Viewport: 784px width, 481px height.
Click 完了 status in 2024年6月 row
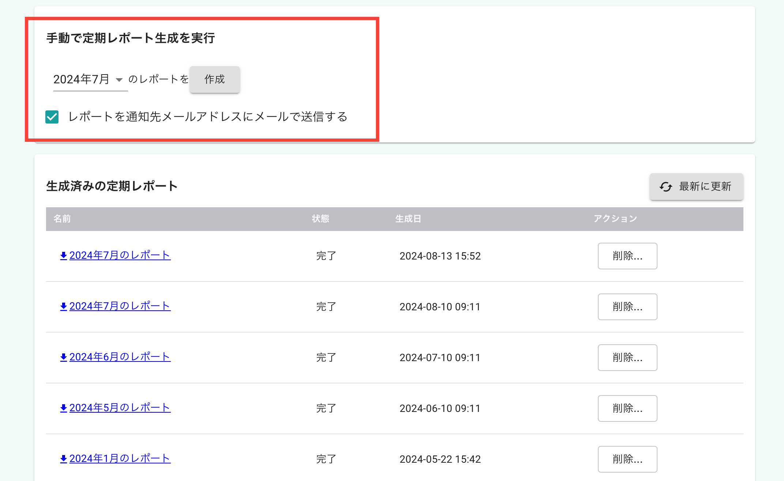click(326, 357)
